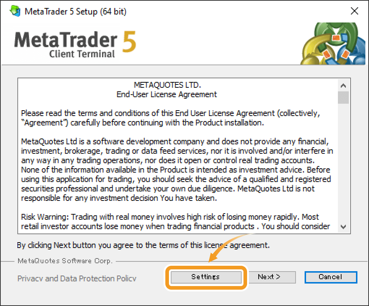The image size is (369, 306).
Task: Click the license agreement notice text below the box
Action: (143, 245)
